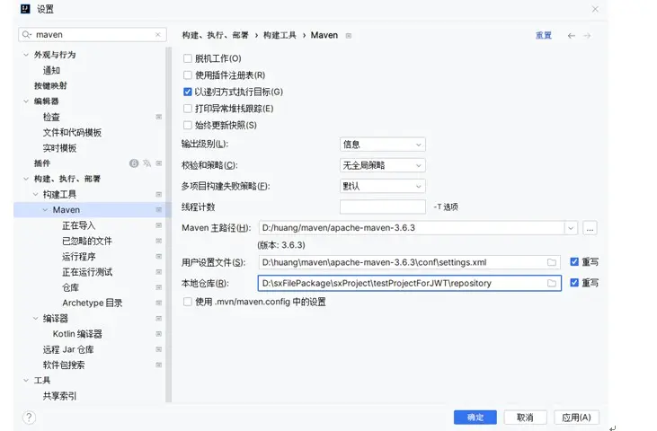Image resolution: width=657 pixels, height=431 pixels.
Task: Focus the maven search input field
Action: [93, 35]
